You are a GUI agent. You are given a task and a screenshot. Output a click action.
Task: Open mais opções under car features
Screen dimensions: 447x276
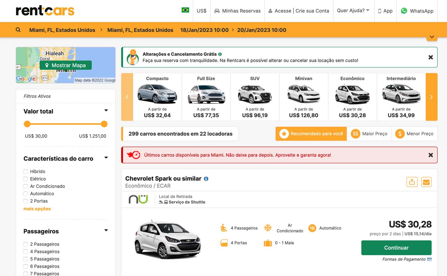click(x=37, y=208)
